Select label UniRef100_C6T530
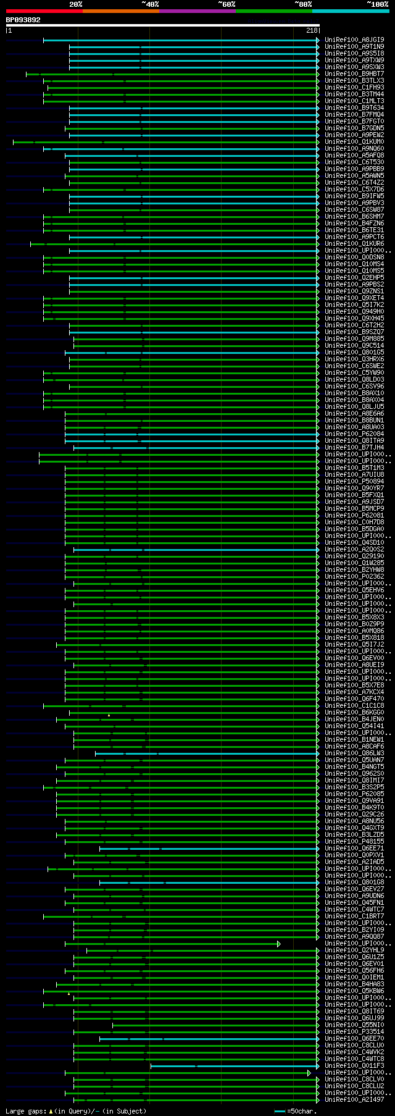 click(354, 162)
